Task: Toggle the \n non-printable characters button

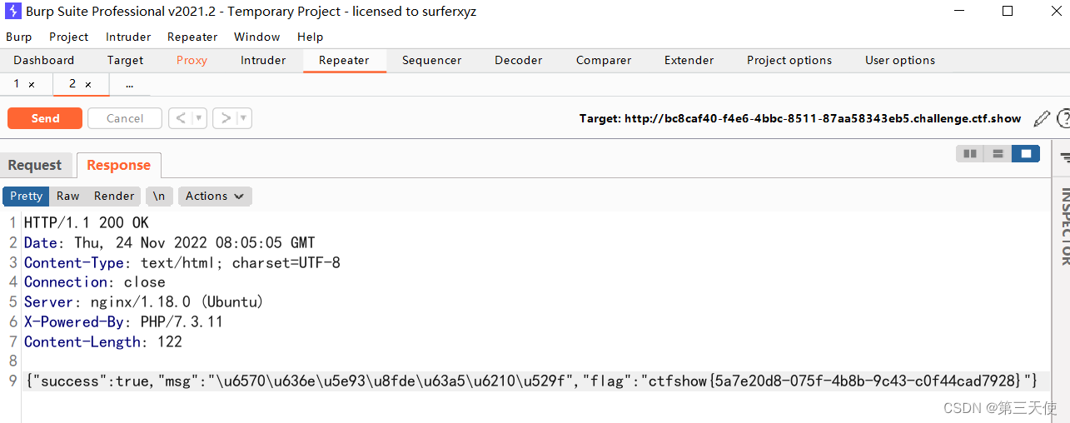Action: [158, 196]
